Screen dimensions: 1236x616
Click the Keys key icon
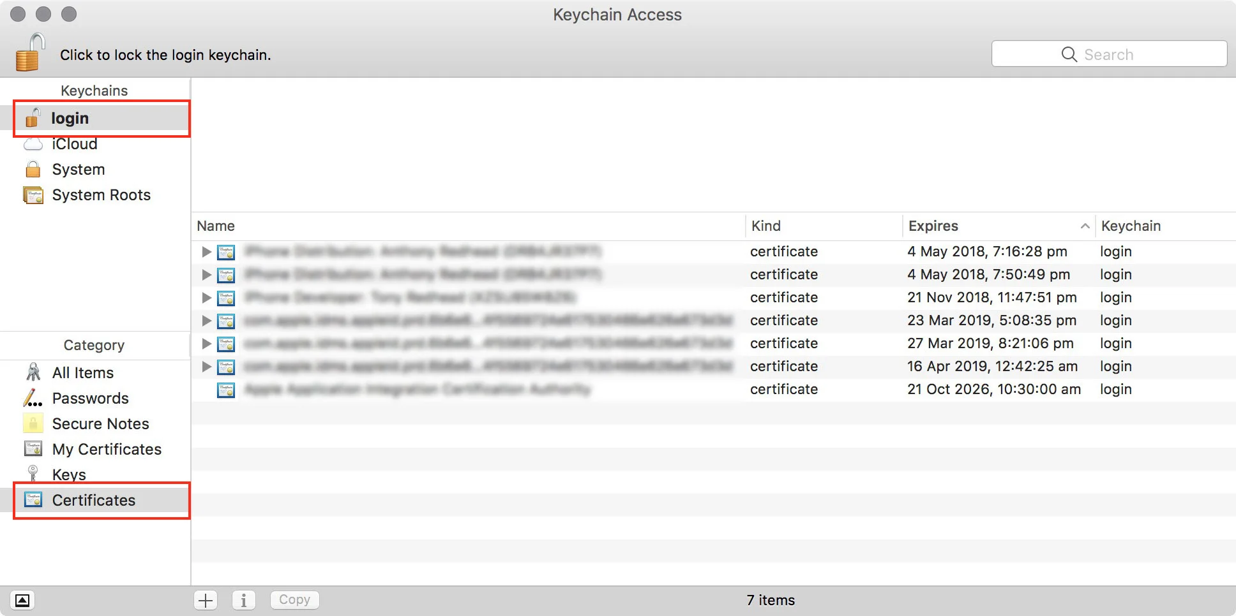tap(33, 473)
